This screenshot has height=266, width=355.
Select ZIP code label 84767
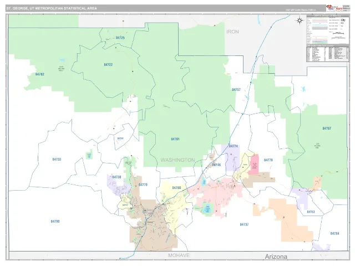[327, 128]
